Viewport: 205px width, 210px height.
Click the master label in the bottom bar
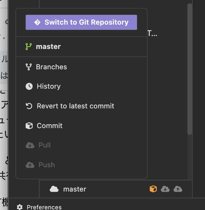coord(75,189)
